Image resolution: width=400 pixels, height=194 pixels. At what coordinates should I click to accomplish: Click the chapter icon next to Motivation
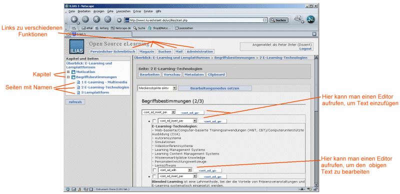[x=73, y=72]
